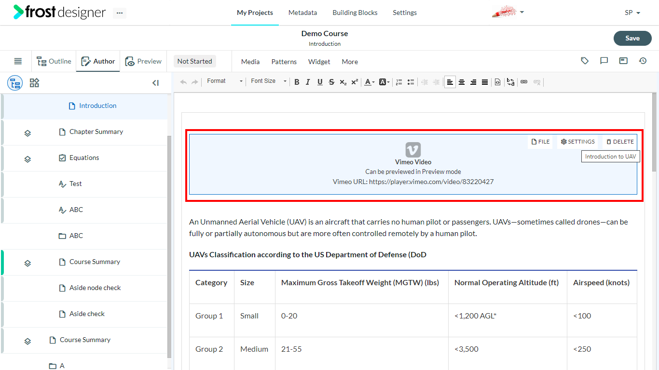
Task: Open the tags icon
Action: (x=585, y=61)
